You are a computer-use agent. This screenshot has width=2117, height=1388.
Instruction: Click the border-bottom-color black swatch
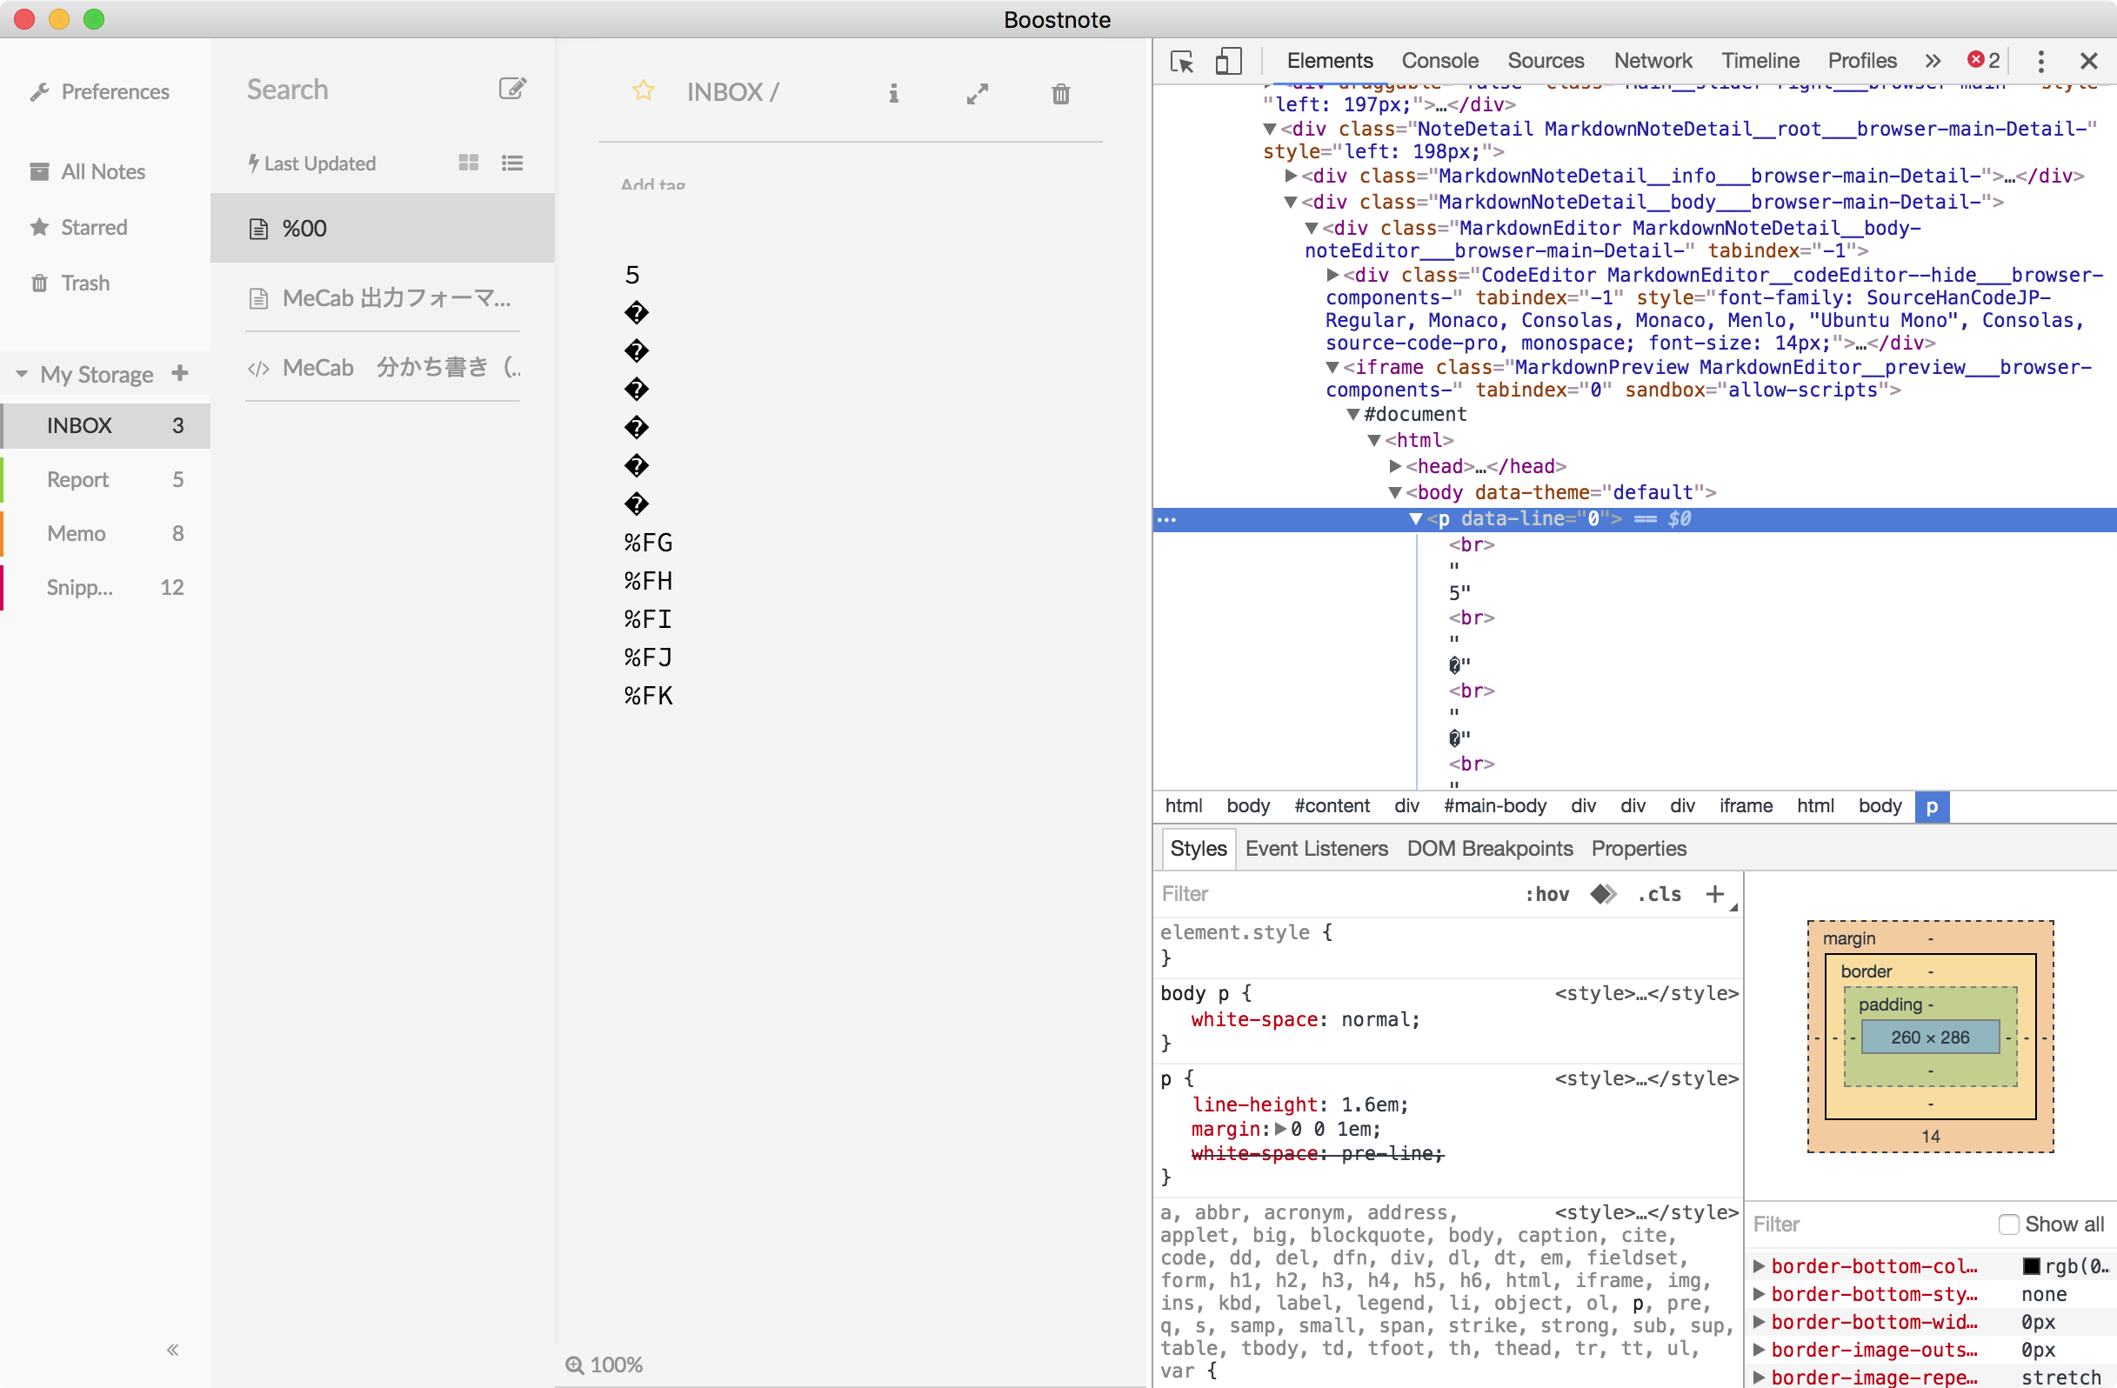tap(2030, 1266)
